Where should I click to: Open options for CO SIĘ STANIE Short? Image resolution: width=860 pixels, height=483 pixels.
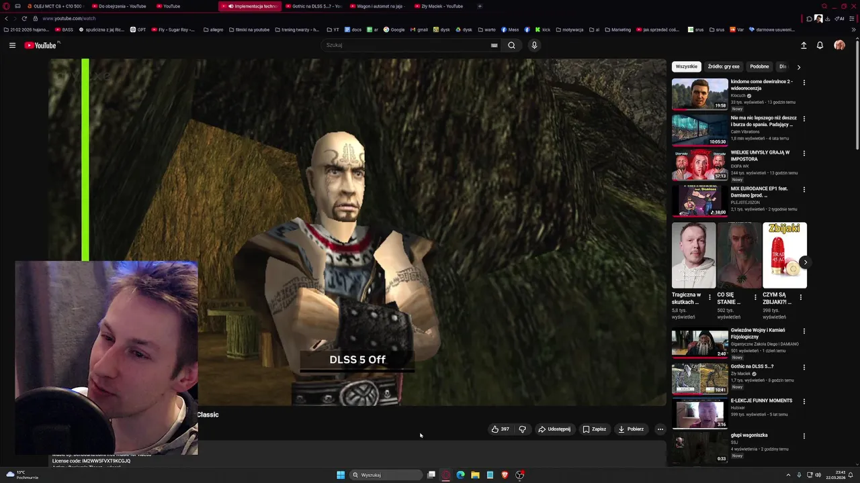click(755, 297)
